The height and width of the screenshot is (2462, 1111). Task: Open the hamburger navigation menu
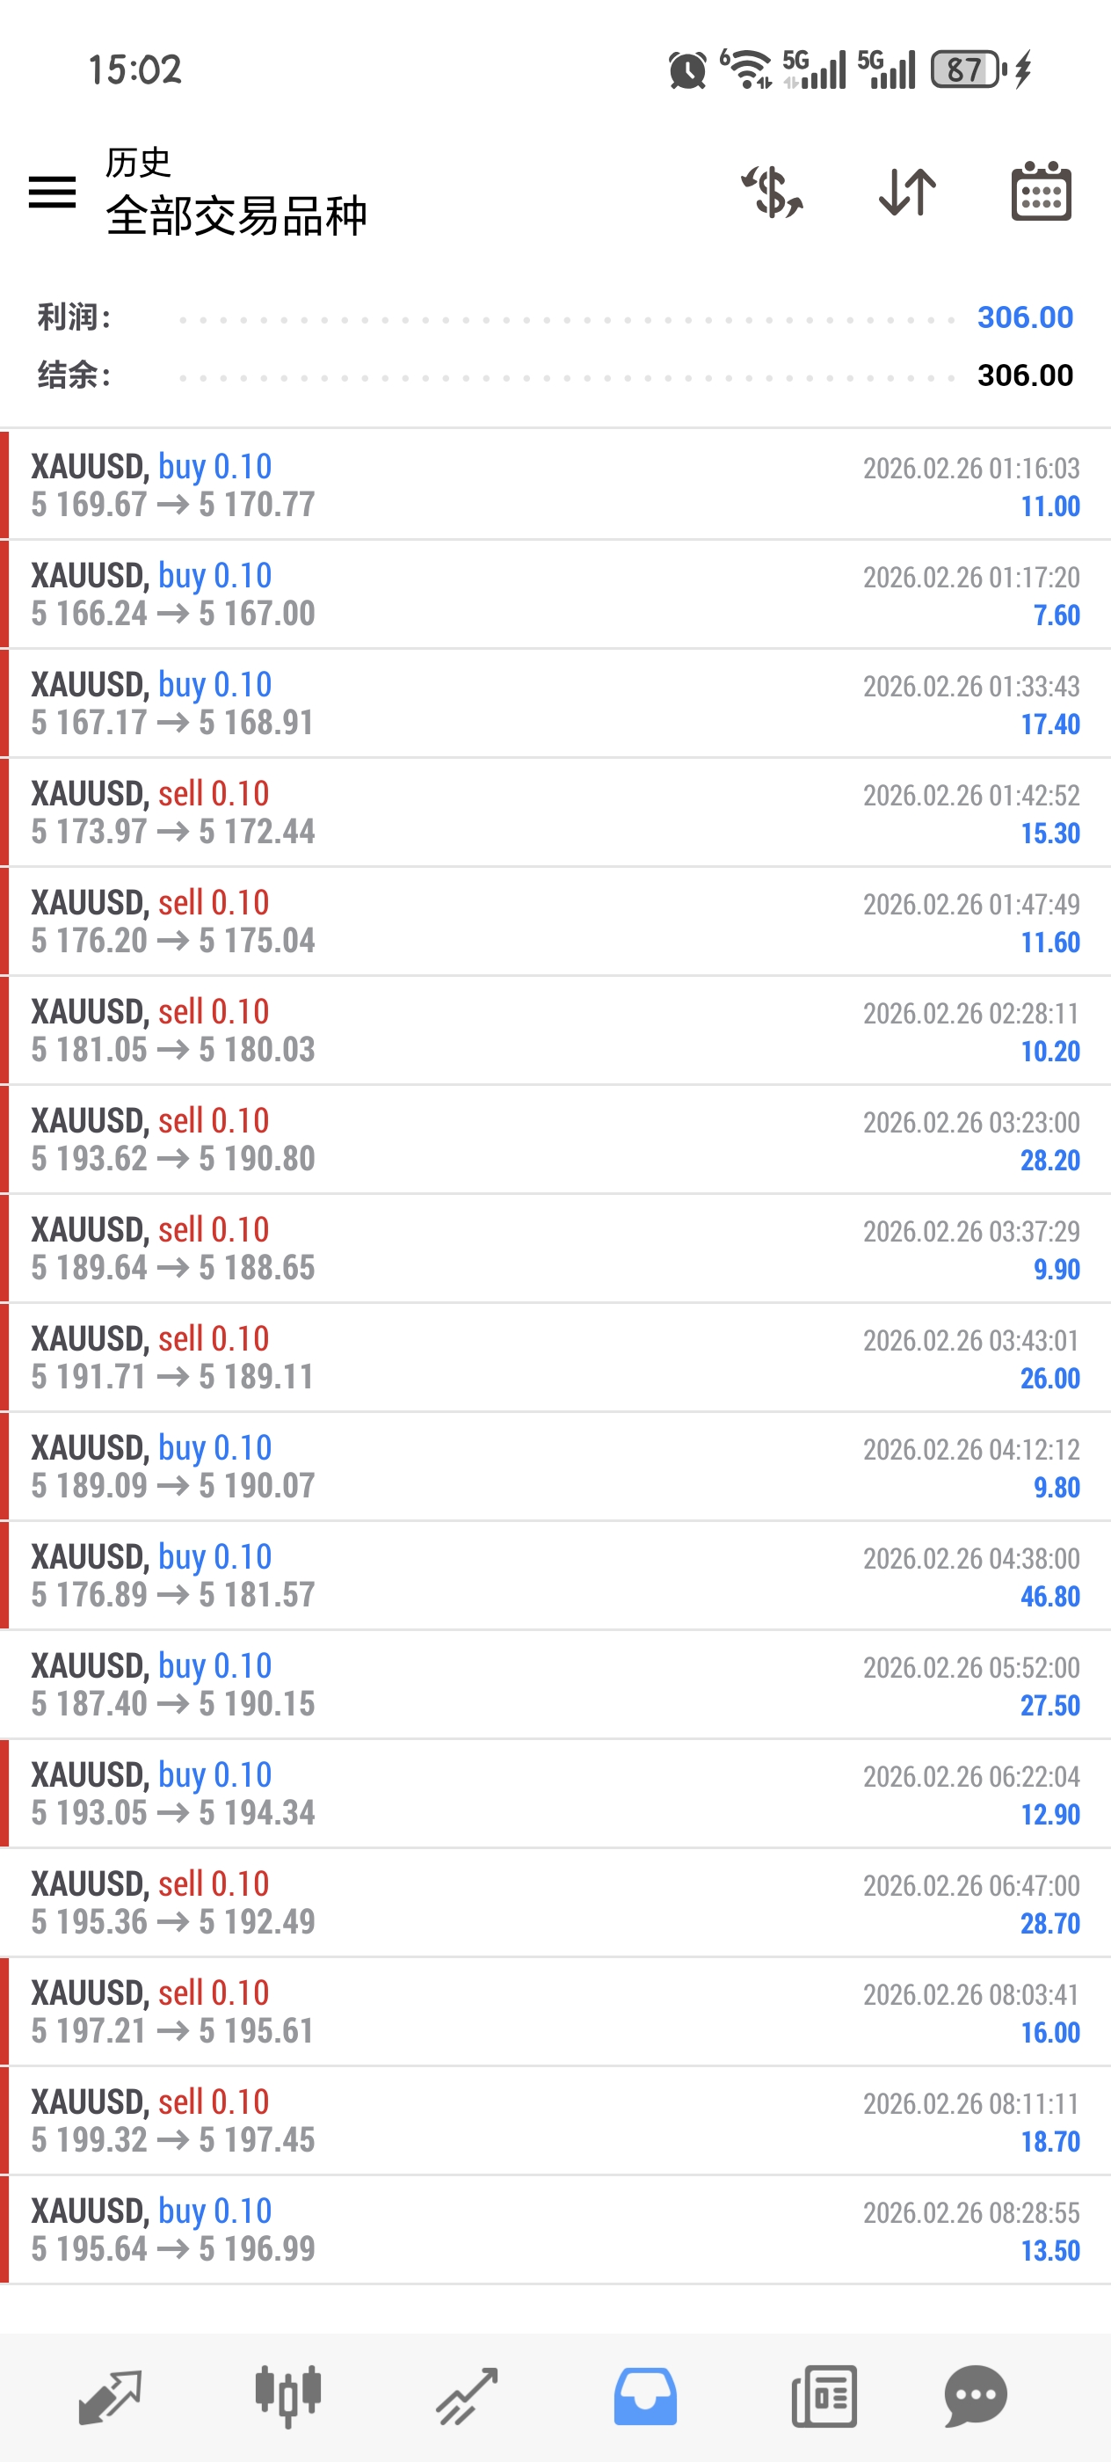point(53,192)
